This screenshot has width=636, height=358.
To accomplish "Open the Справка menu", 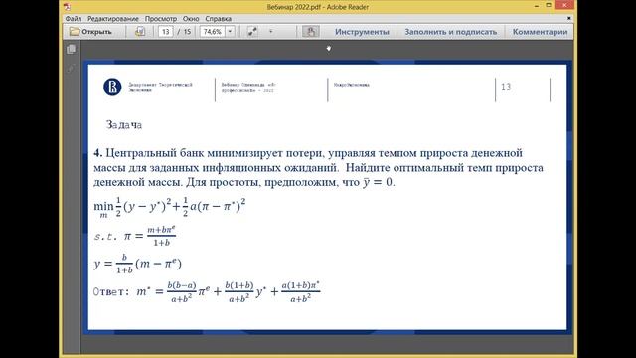I will 219,19.
